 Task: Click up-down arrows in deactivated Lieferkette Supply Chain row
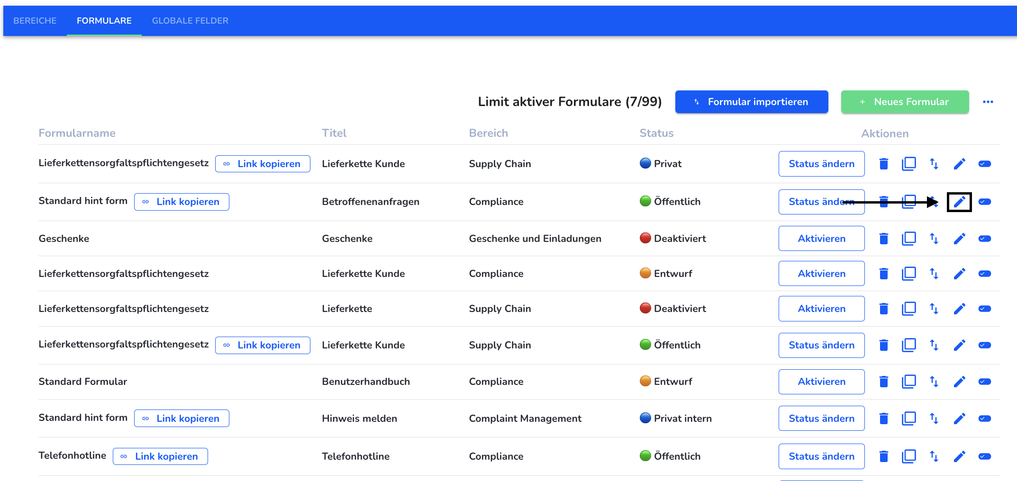pyautogui.click(x=934, y=309)
